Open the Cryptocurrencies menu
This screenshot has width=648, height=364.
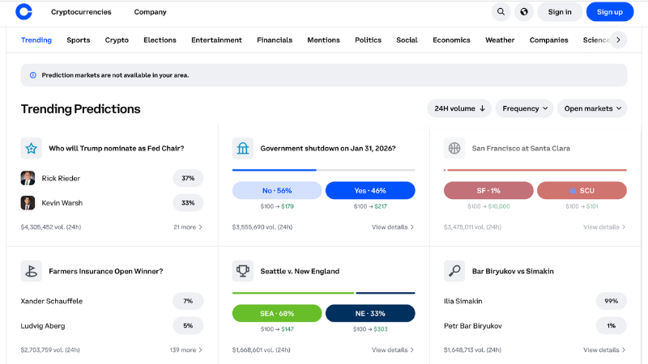[x=81, y=12]
